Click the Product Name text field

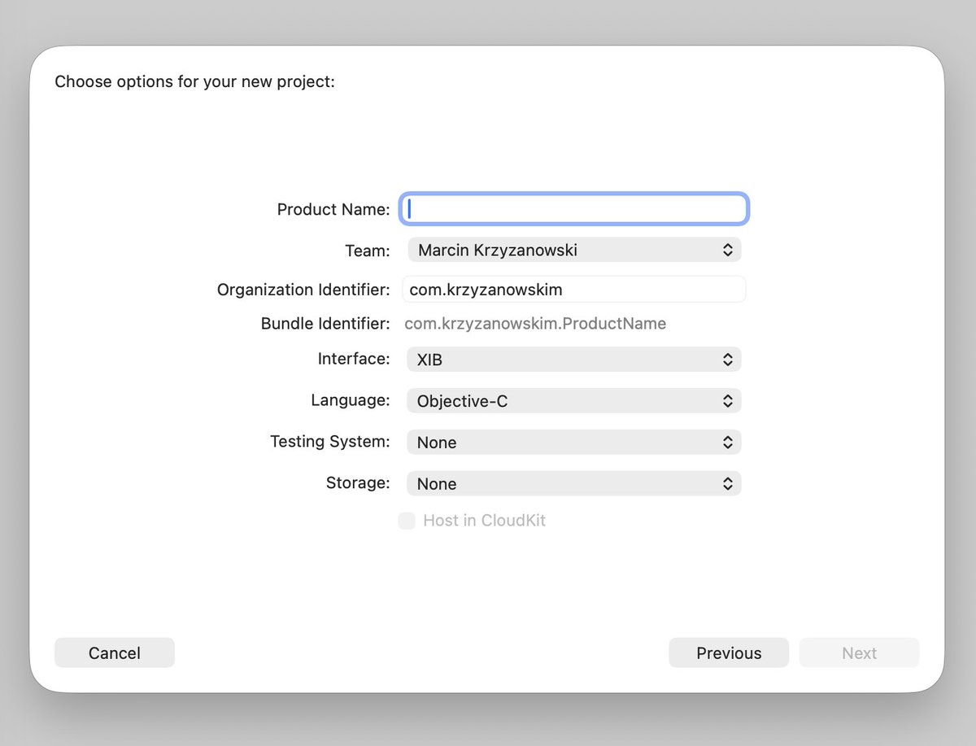pyautogui.click(x=574, y=209)
